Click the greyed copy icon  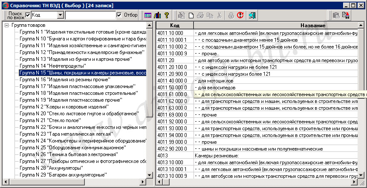[x=210, y=15]
